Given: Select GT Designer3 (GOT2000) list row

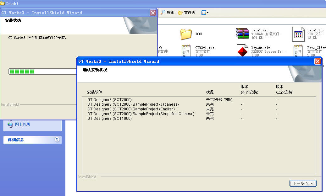Looking at the screenshot, I should click(109, 100).
